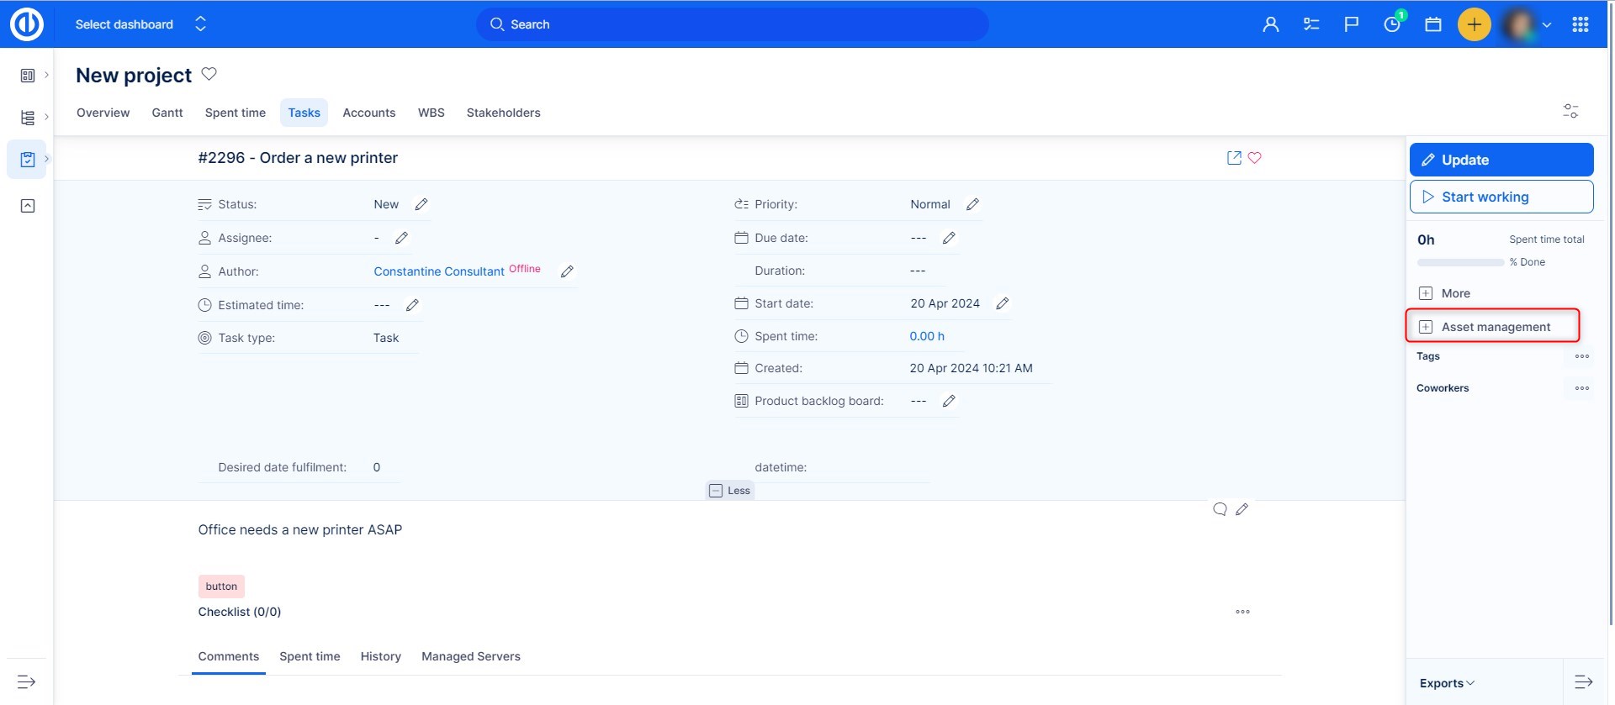The image size is (1615, 705).
Task: Toggle the red heart on task #2296
Action: [x=1255, y=158]
